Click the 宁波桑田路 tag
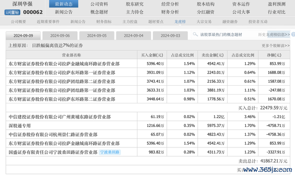Viewport: 295px width, 176px height. pos(110,152)
